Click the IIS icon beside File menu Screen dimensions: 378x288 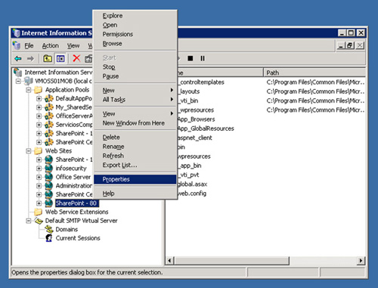coord(17,45)
